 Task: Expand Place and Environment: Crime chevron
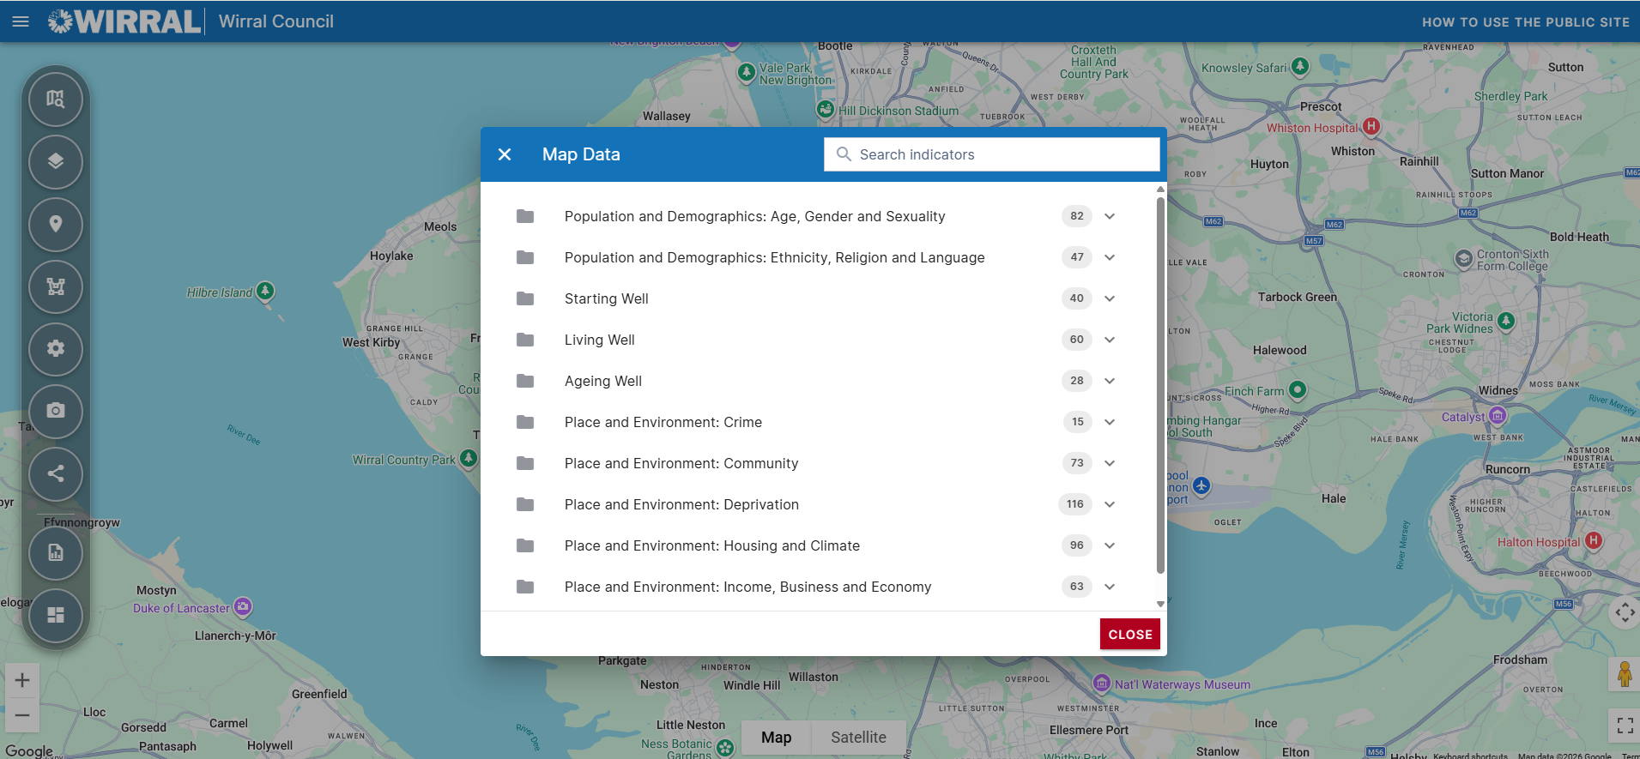[x=1110, y=422]
